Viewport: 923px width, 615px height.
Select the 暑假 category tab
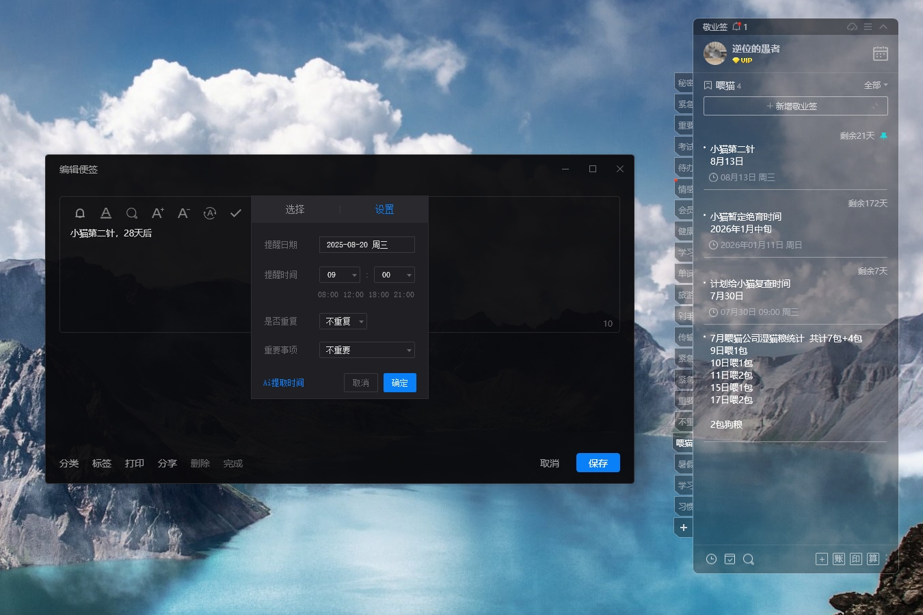click(684, 465)
